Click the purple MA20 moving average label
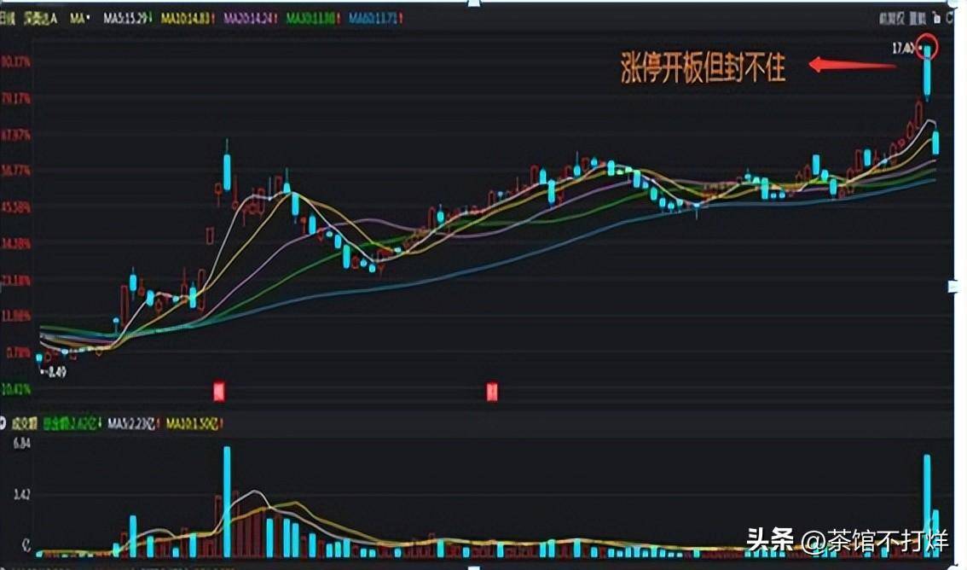Image resolution: width=967 pixels, height=570 pixels. point(249,19)
